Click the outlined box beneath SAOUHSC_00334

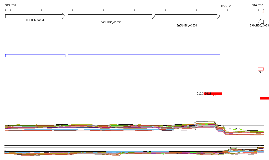click(x=187, y=56)
